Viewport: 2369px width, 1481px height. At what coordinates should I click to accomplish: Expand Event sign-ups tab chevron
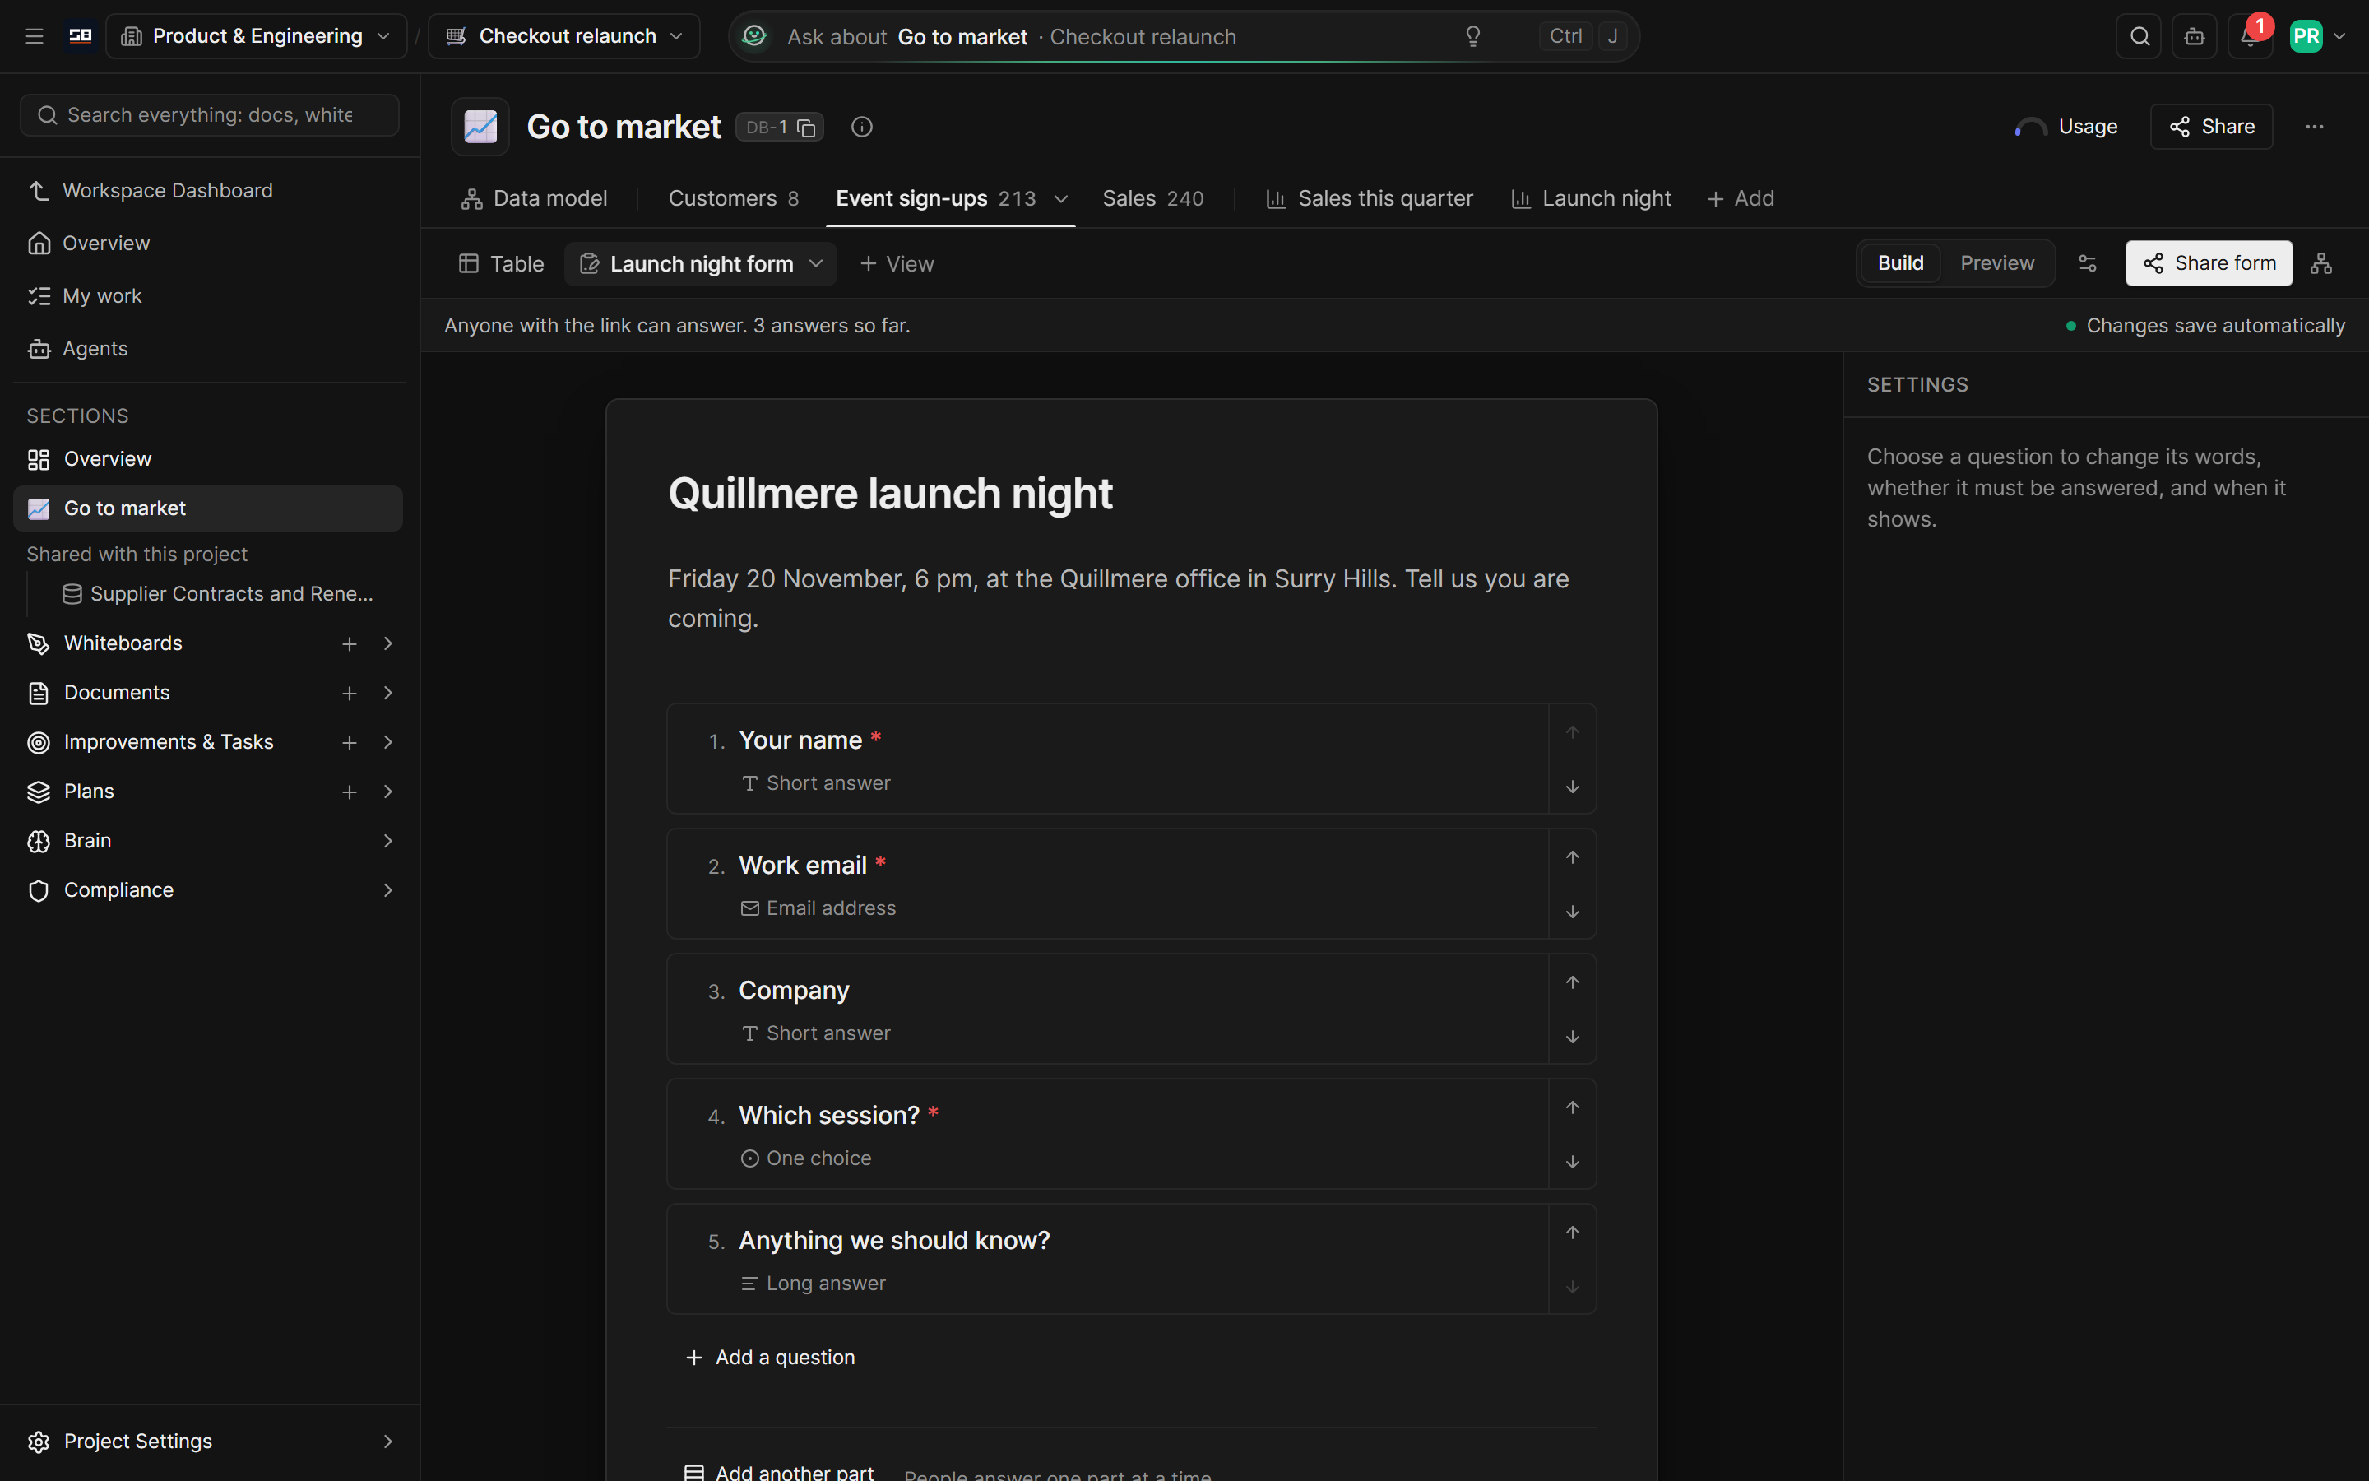tap(1060, 199)
